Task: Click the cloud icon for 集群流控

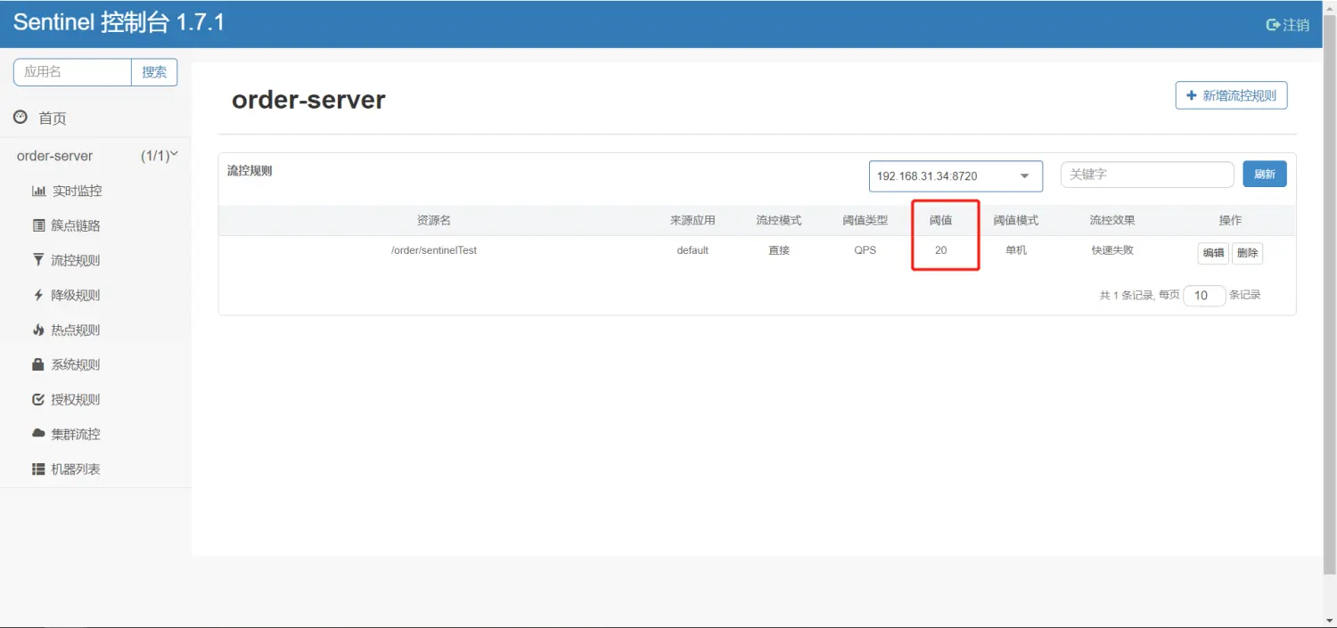Action: coord(38,434)
